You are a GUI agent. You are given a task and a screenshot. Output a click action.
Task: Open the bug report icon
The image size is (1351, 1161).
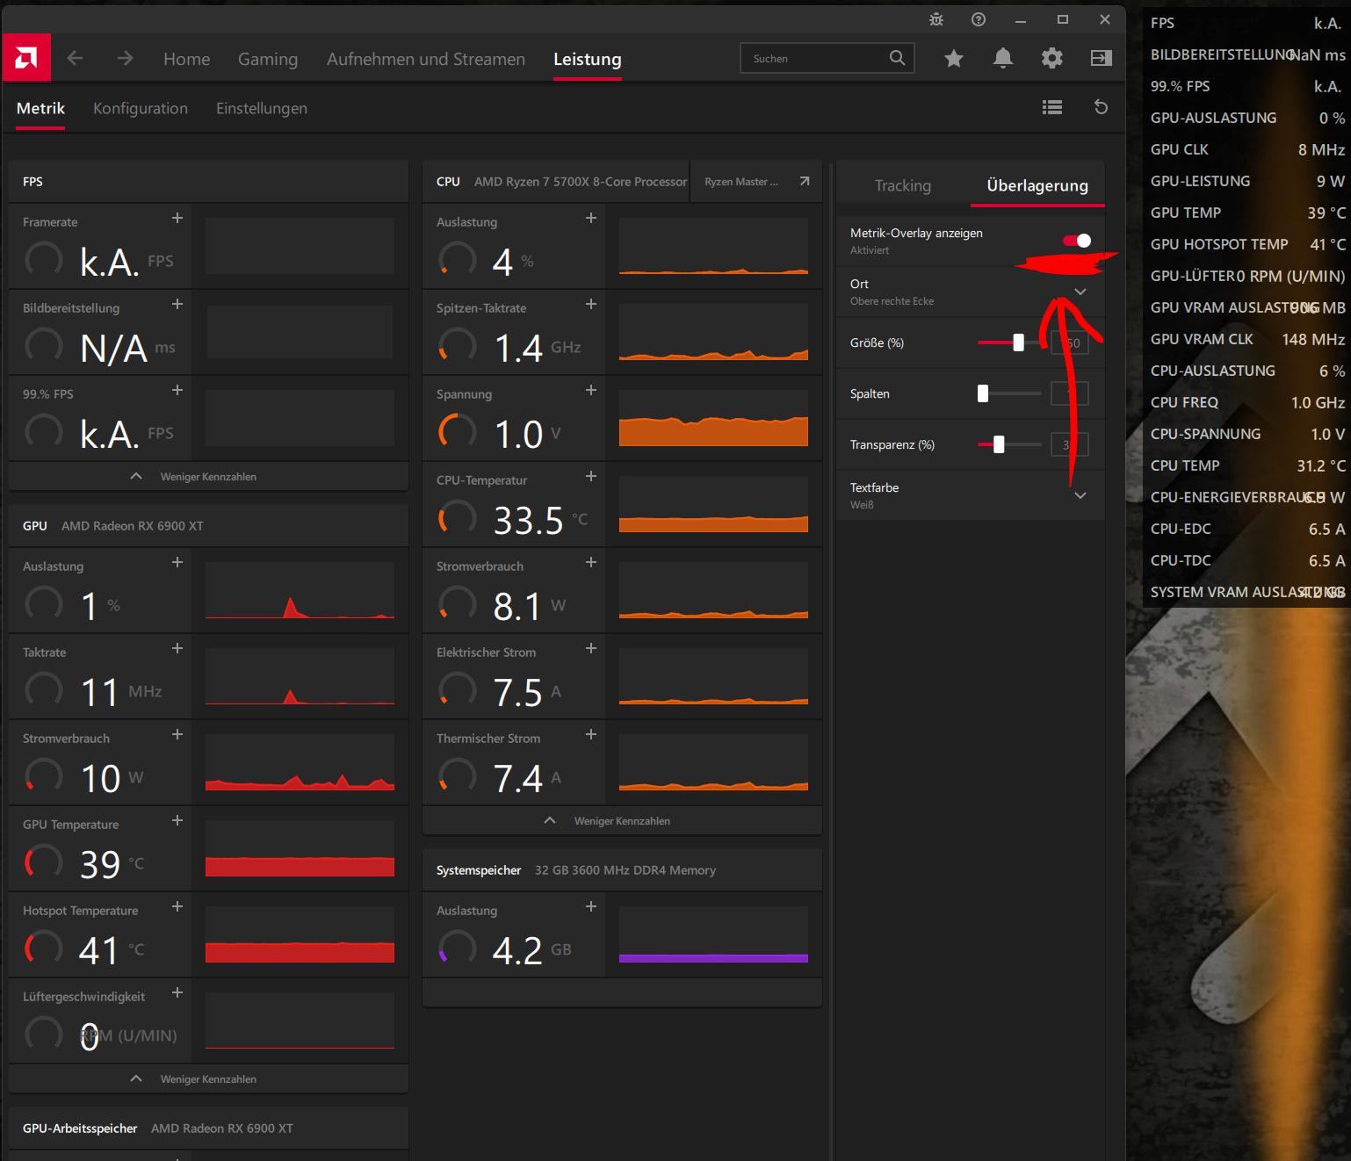tap(936, 19)
